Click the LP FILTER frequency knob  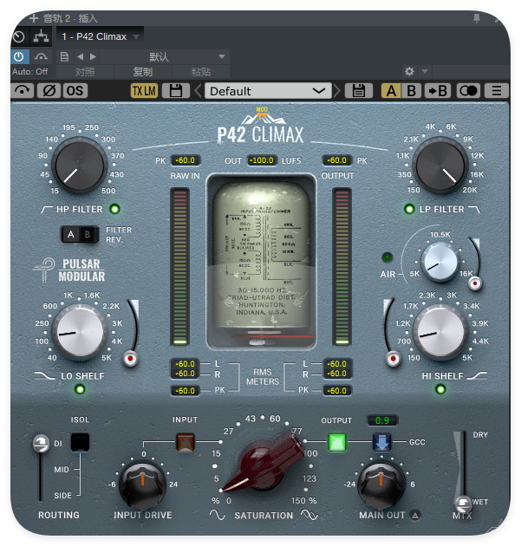click(x=440, y=165)
